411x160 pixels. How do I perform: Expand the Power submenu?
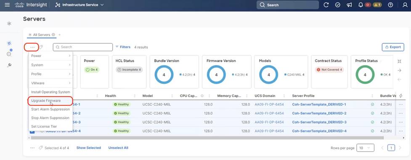click(x=50, y=56)
